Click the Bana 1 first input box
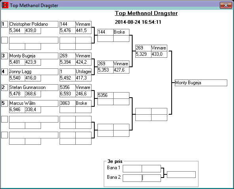Screen dimensions: 234x189 coord(132,169)
